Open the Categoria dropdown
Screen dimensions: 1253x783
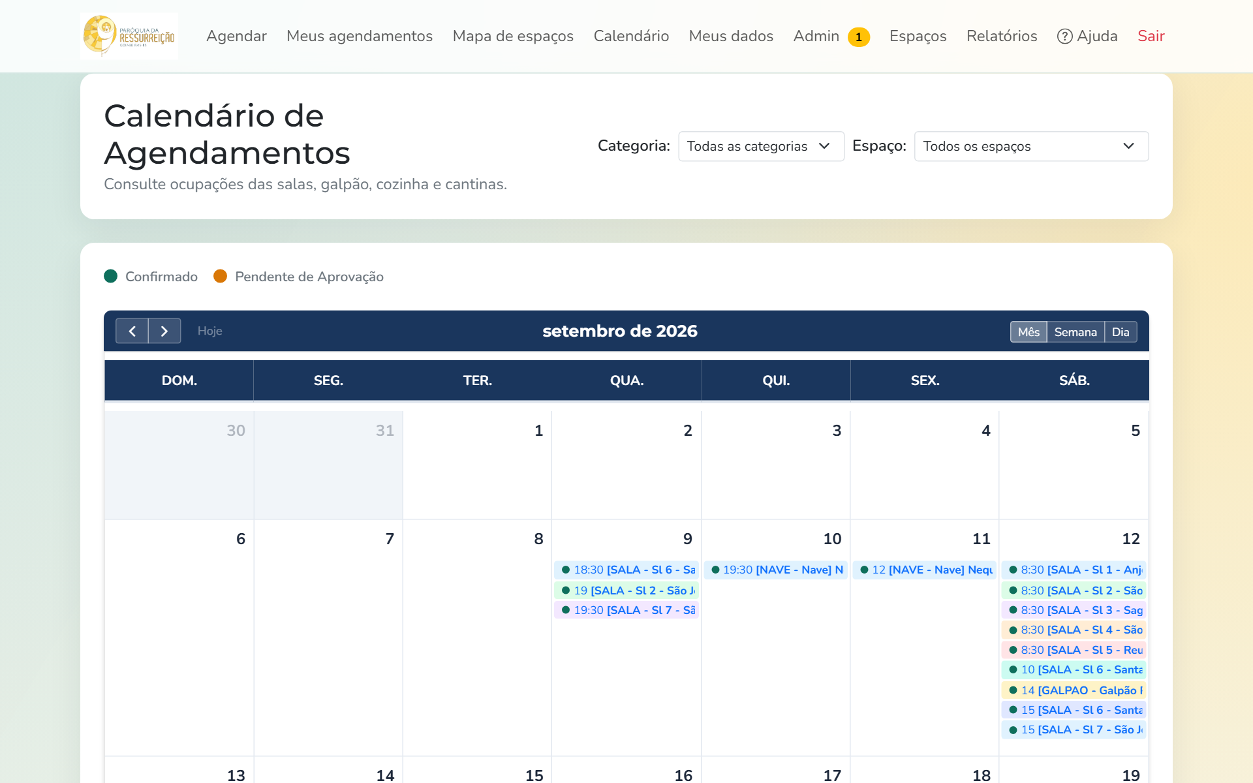(x=761, y=146)
